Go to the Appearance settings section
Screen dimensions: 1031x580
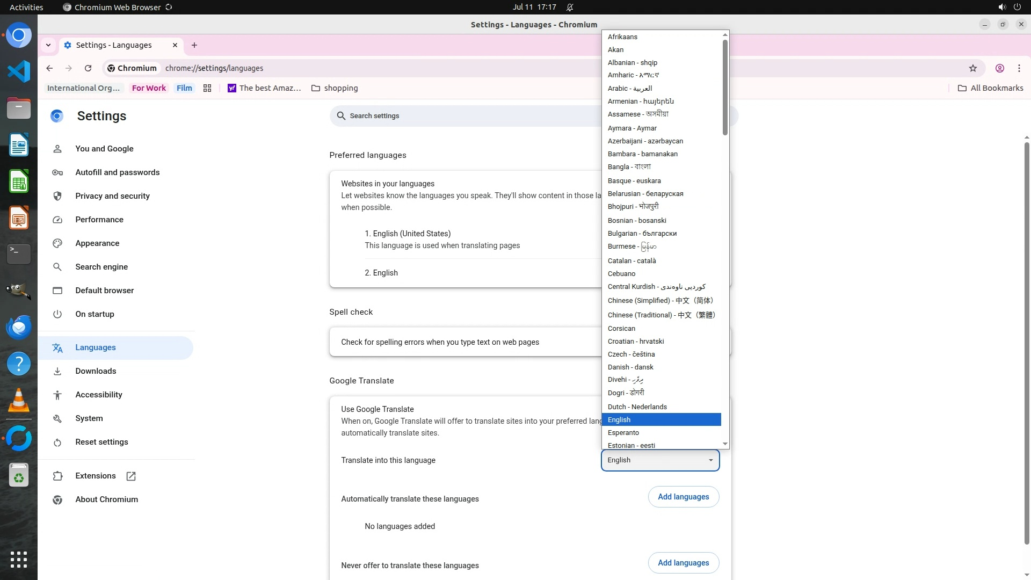click(x=97, y=243)
